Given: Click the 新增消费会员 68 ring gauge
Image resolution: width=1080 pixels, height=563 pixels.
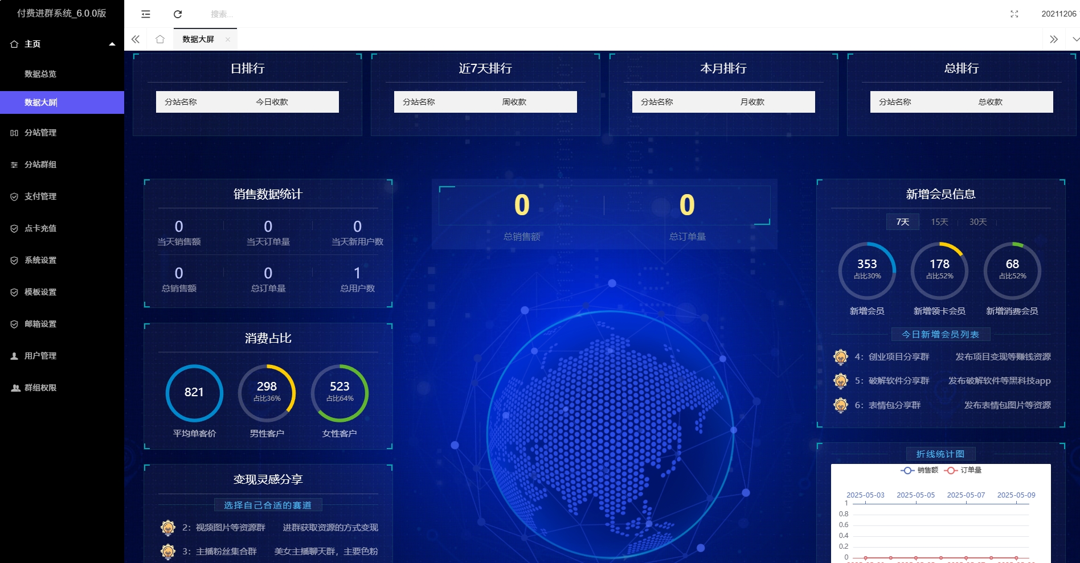Looking at the screenshot, I should coord(1012,270).
